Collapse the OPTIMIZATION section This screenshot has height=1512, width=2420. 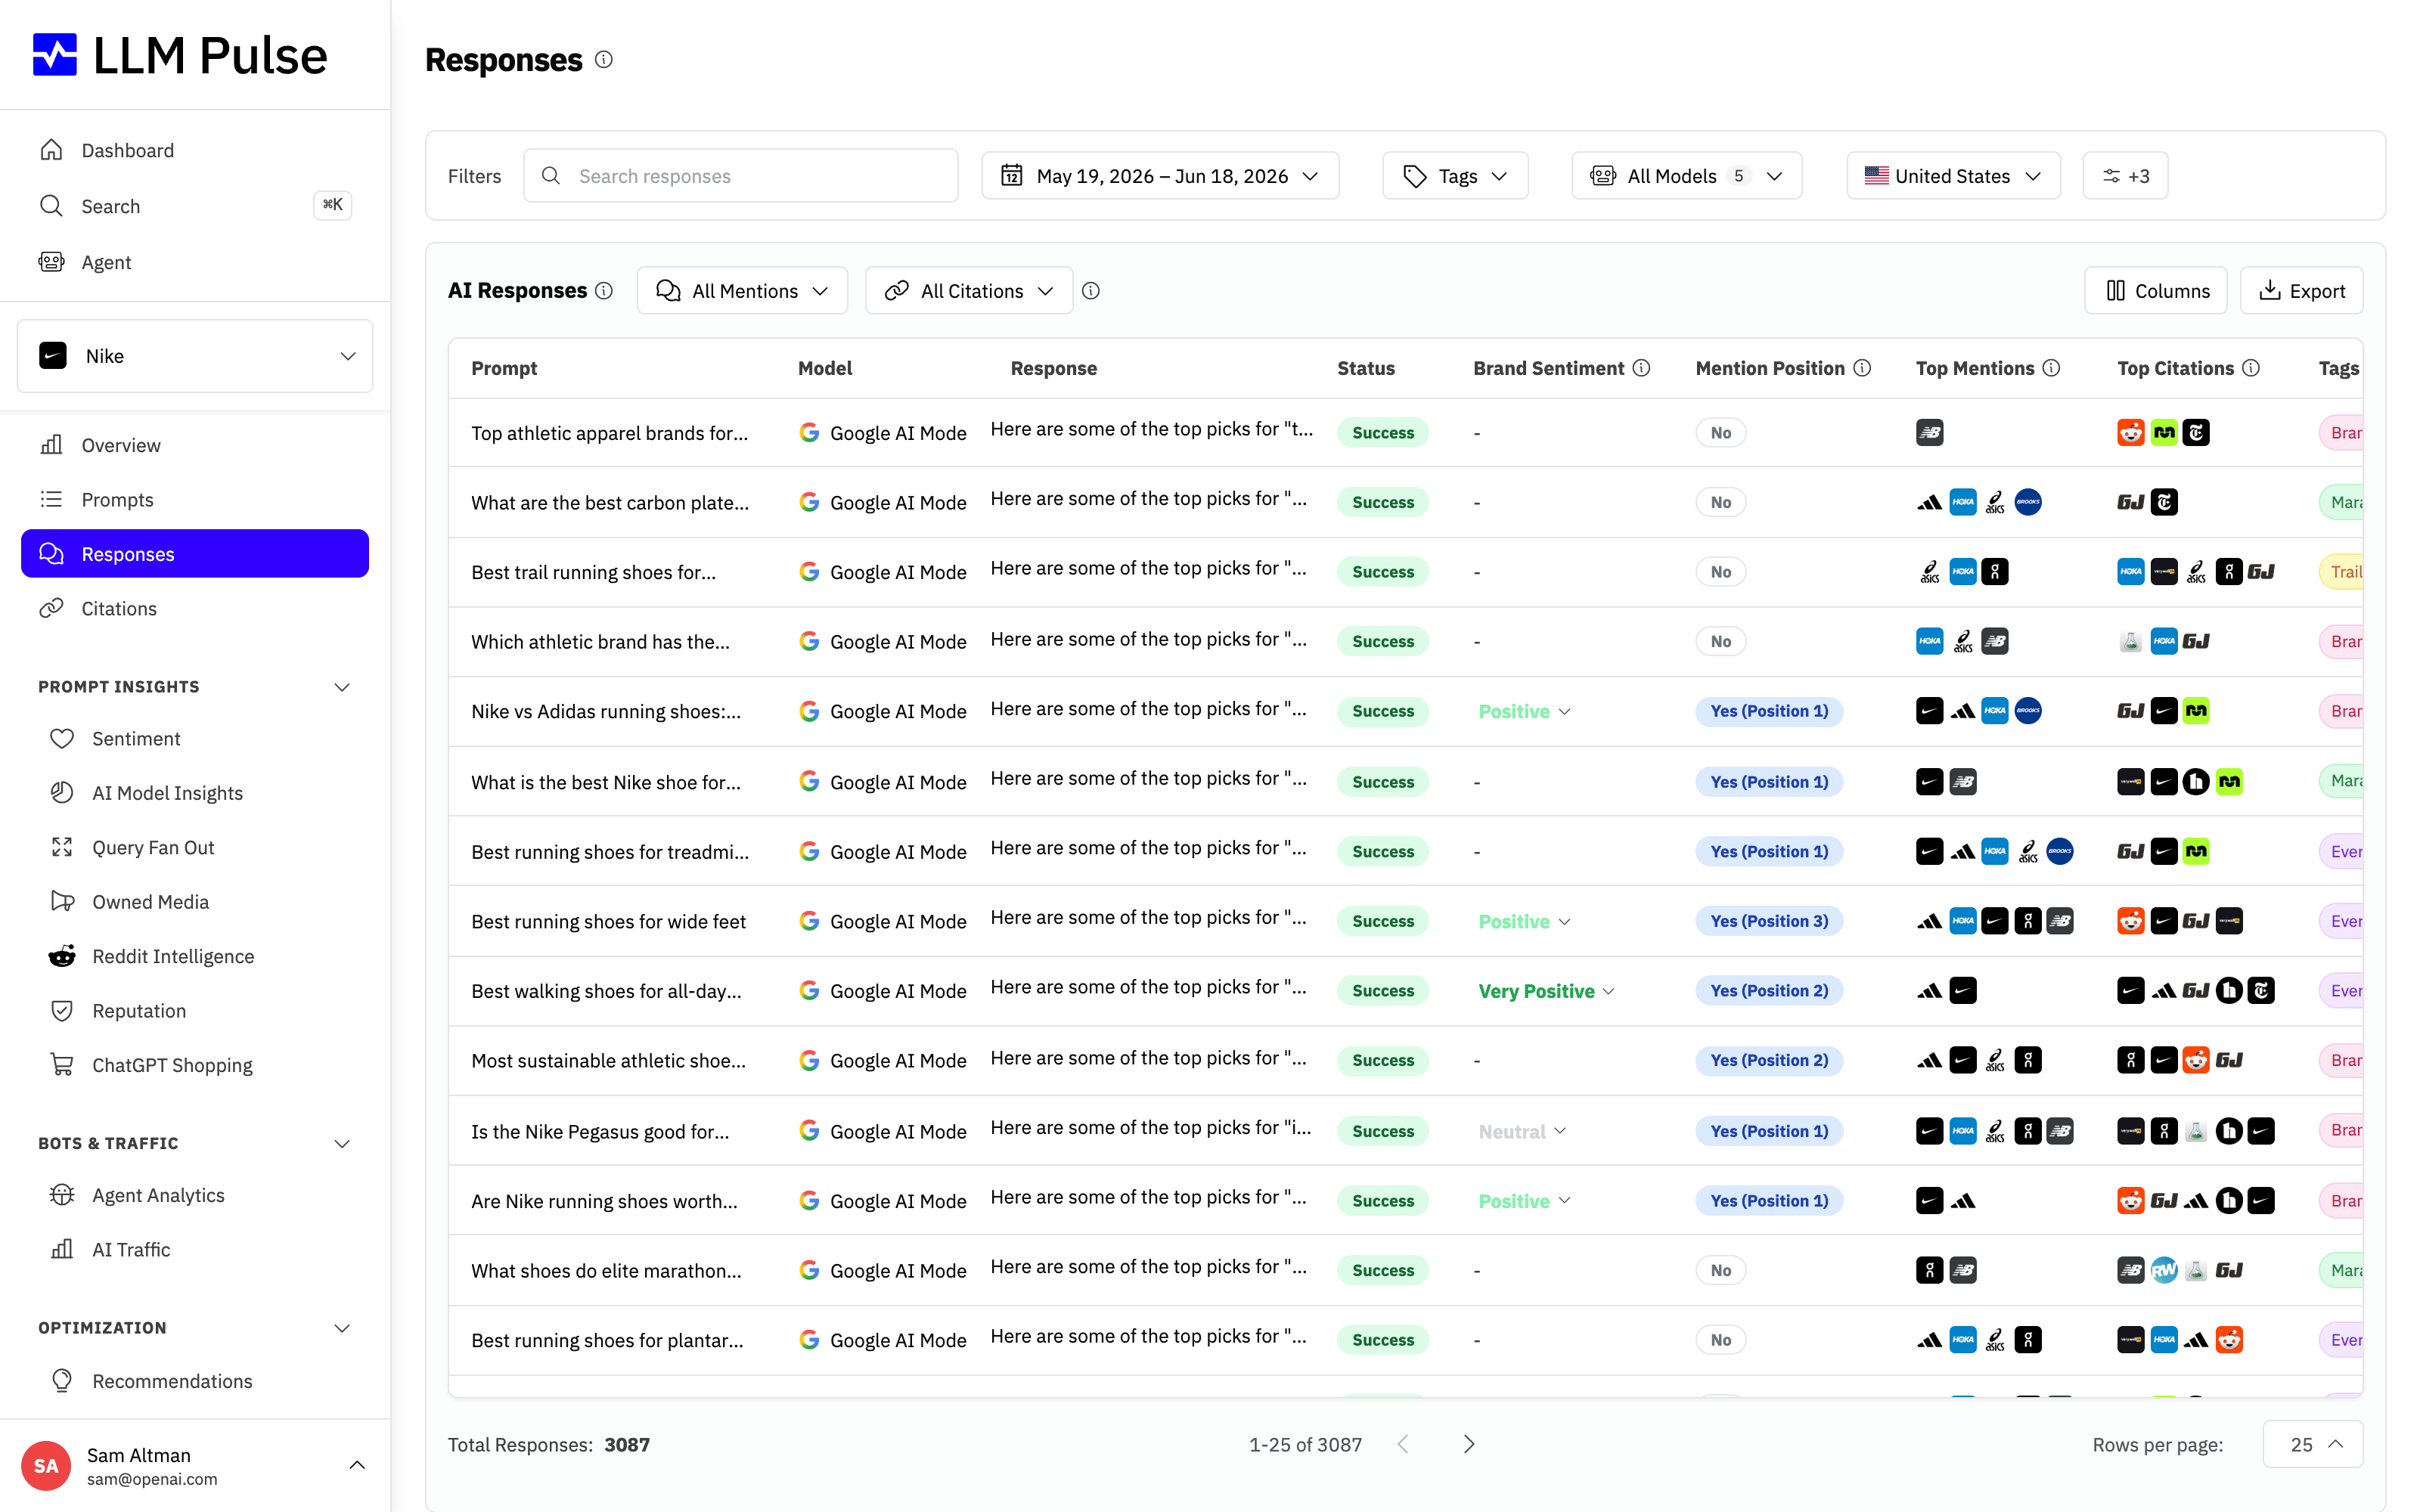(x=342, y=1328)
